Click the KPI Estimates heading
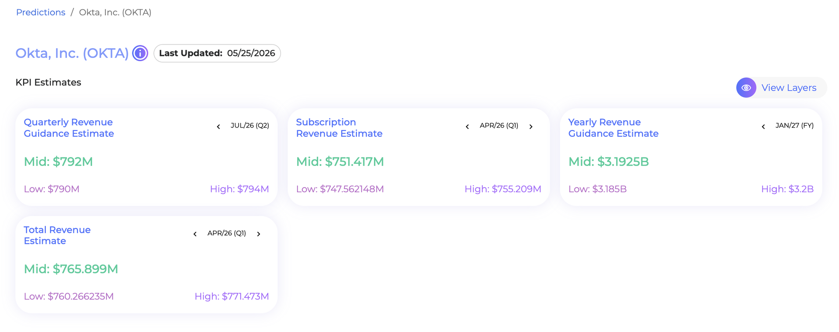 point(48,83)
